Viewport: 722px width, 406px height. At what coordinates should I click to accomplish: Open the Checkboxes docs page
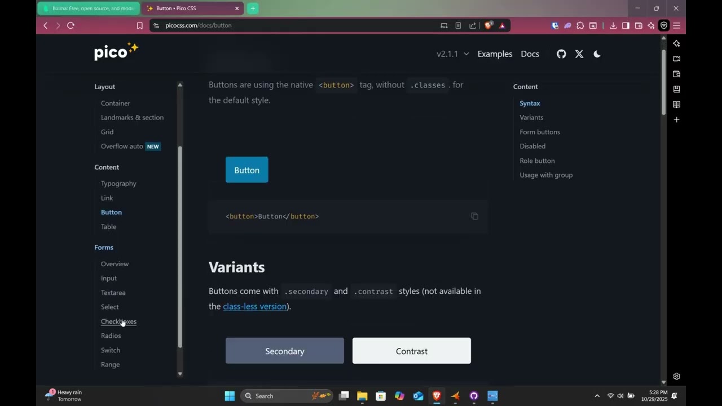coord(118,321)
